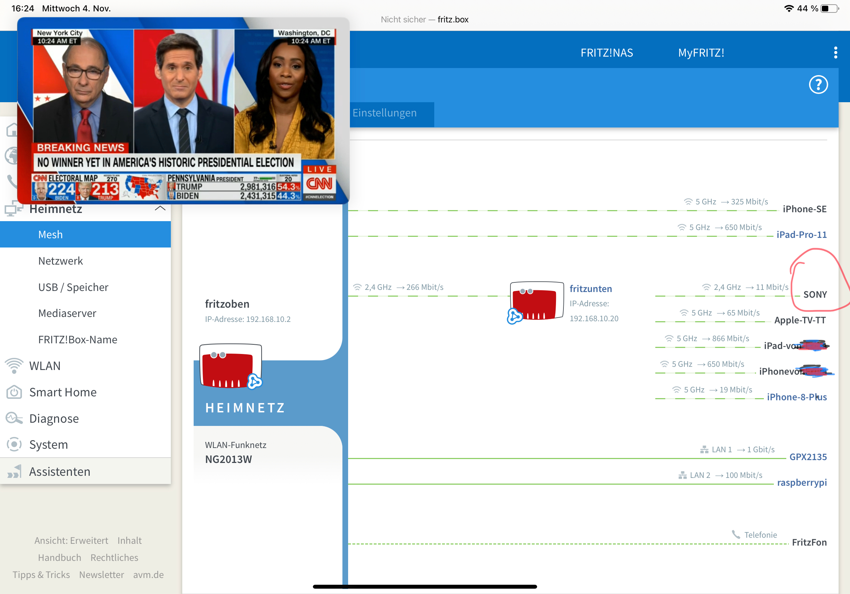This screenshot has width=850, height=594.
Task: Open the Tipps & Tricks footer link
Action: click(x=41, y=574)
